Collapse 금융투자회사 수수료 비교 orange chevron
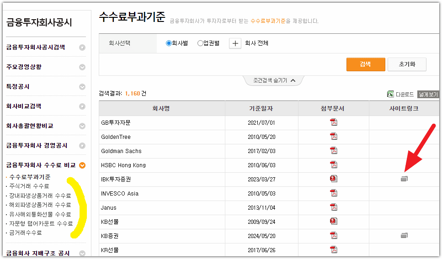Image resolution: width=442 pixels, height=259 pixels. tap(82, 165)
